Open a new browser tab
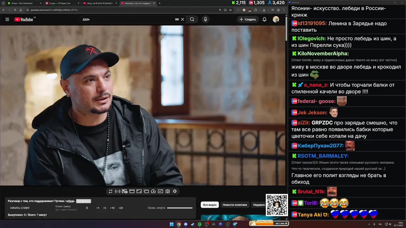Screen dimensions: 406x228 point(160,3)
